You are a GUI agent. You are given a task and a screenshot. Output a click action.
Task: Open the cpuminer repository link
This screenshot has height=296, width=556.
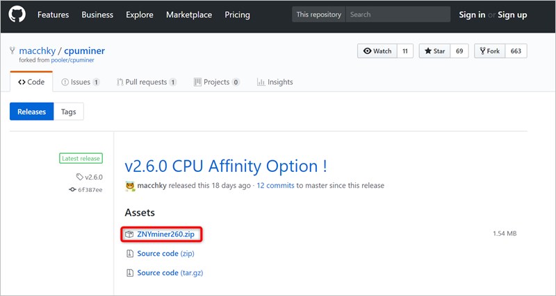(84, 51)
